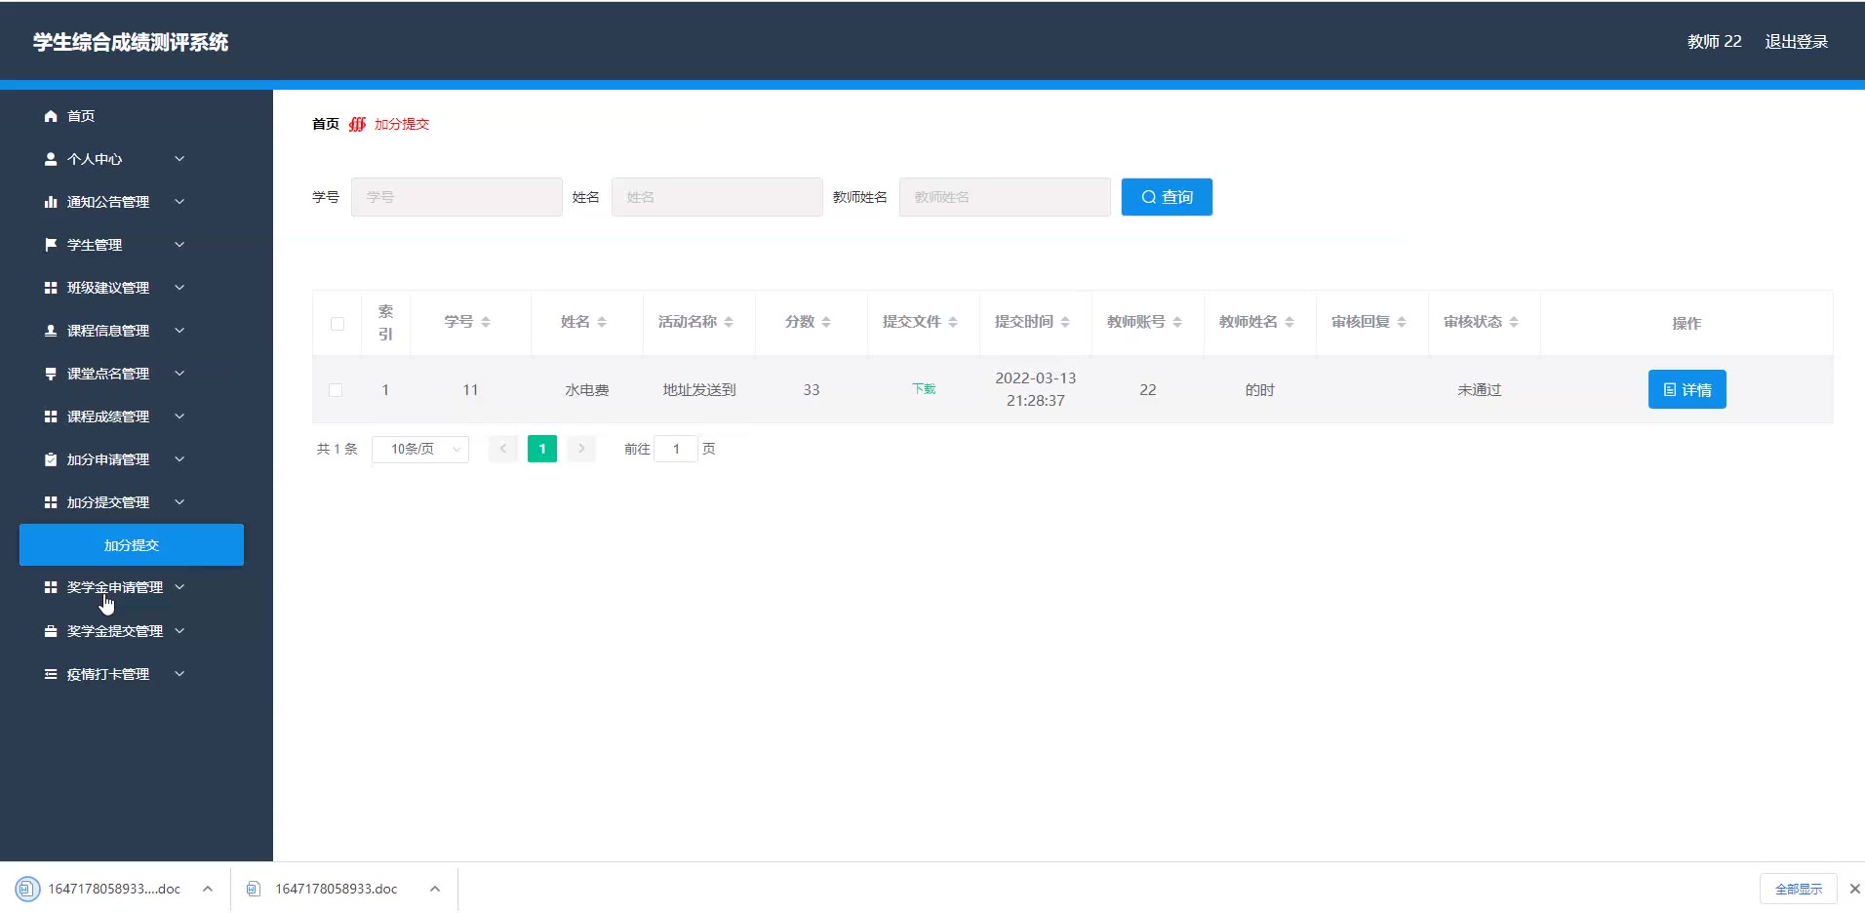Image resolution: width=1865 pixels, height=913 pixels.
Task: Sort the table by 提交时间 column arrows
Action: point(1065,322)
